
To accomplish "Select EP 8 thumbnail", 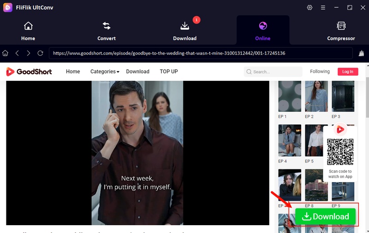I will (316, 185).
